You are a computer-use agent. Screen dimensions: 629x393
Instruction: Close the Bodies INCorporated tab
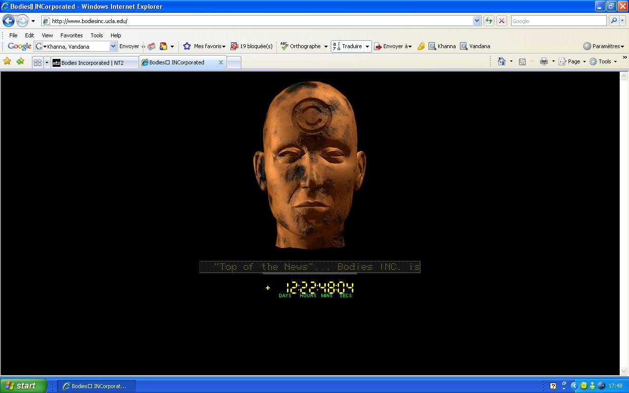coord(221,62)
